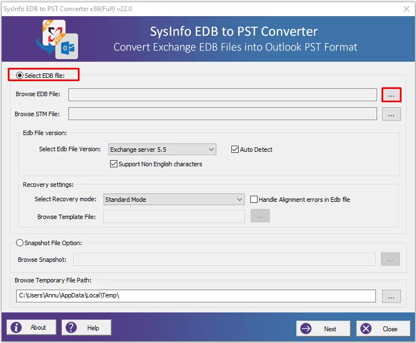Close the window with the title bar X
The width and height of the screenshot is (416, 343).
[x=406, y=9]
